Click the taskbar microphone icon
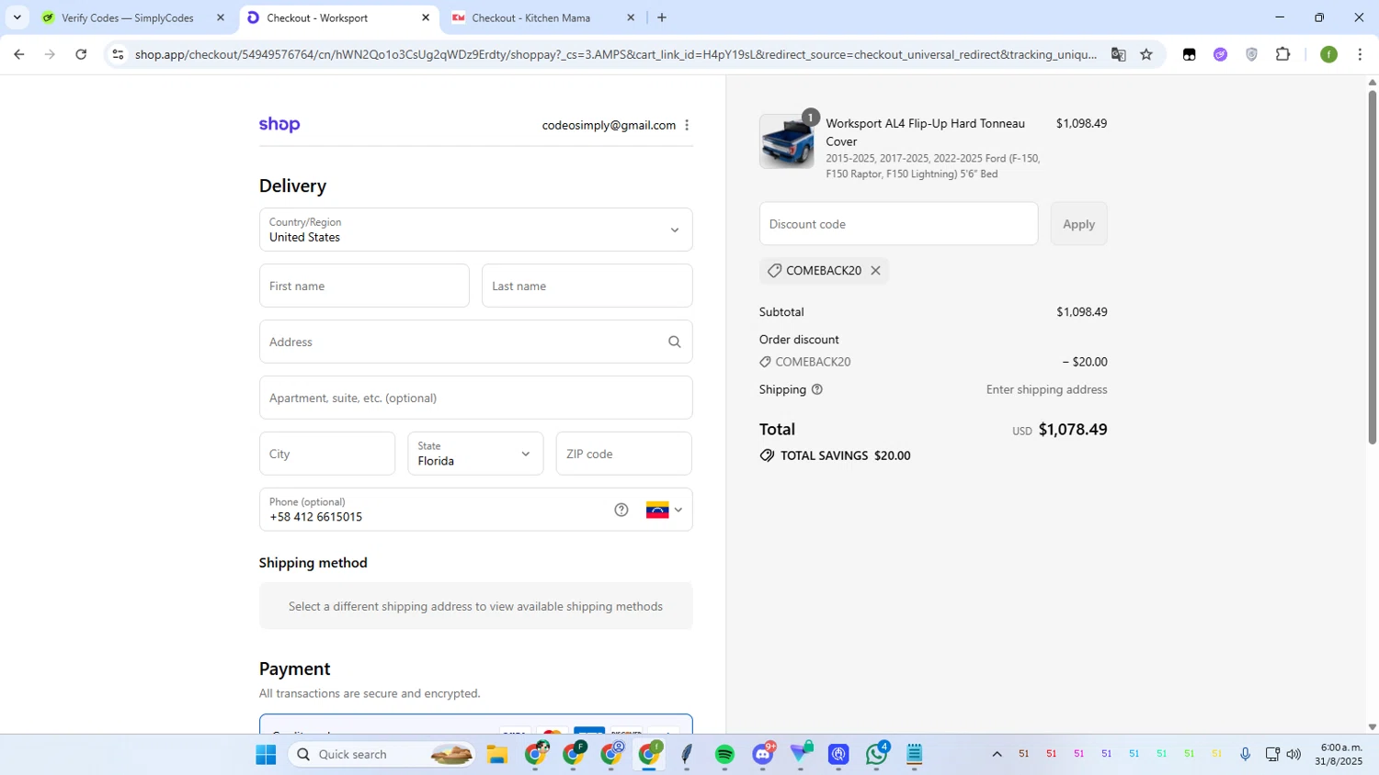Screen dimensions: 1379x775 pos(1245,754)
